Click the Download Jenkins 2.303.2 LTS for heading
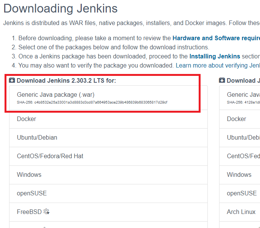This screenshot has height=228, width=260. (x=66, y=80)
